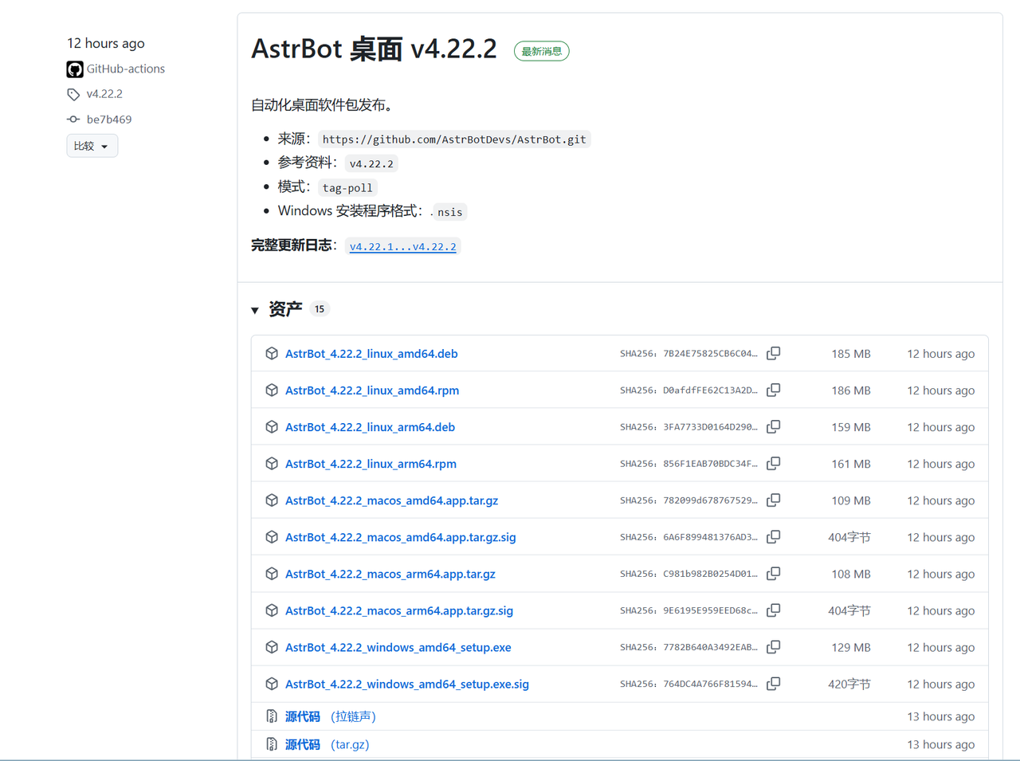Click archive icon beside 源代码 (tar.gz)

click(272, 744)
